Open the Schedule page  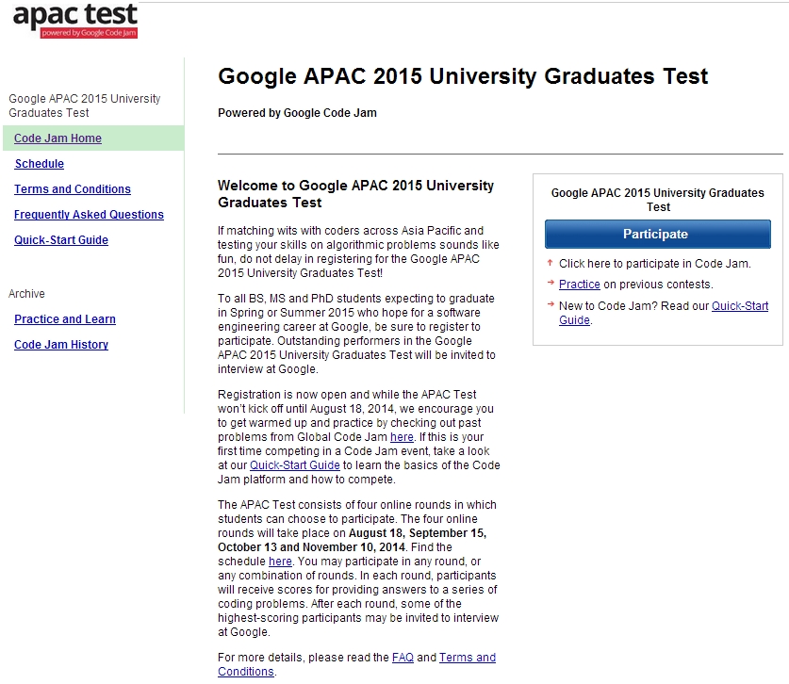coord(40,164)
